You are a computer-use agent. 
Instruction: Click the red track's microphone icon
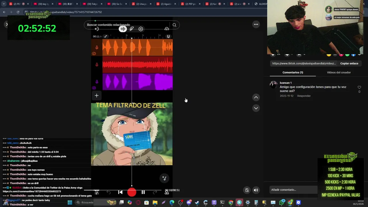click(x=97, y=65)
